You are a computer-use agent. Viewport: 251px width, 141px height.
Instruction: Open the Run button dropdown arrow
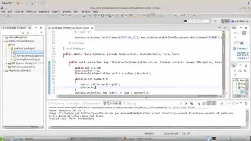[x=105, y=16]
